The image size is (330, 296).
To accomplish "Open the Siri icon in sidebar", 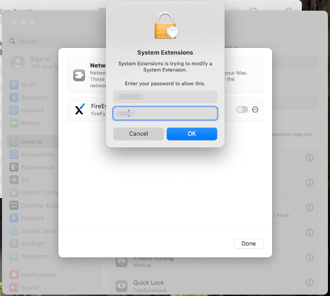I will coord(14,180).
